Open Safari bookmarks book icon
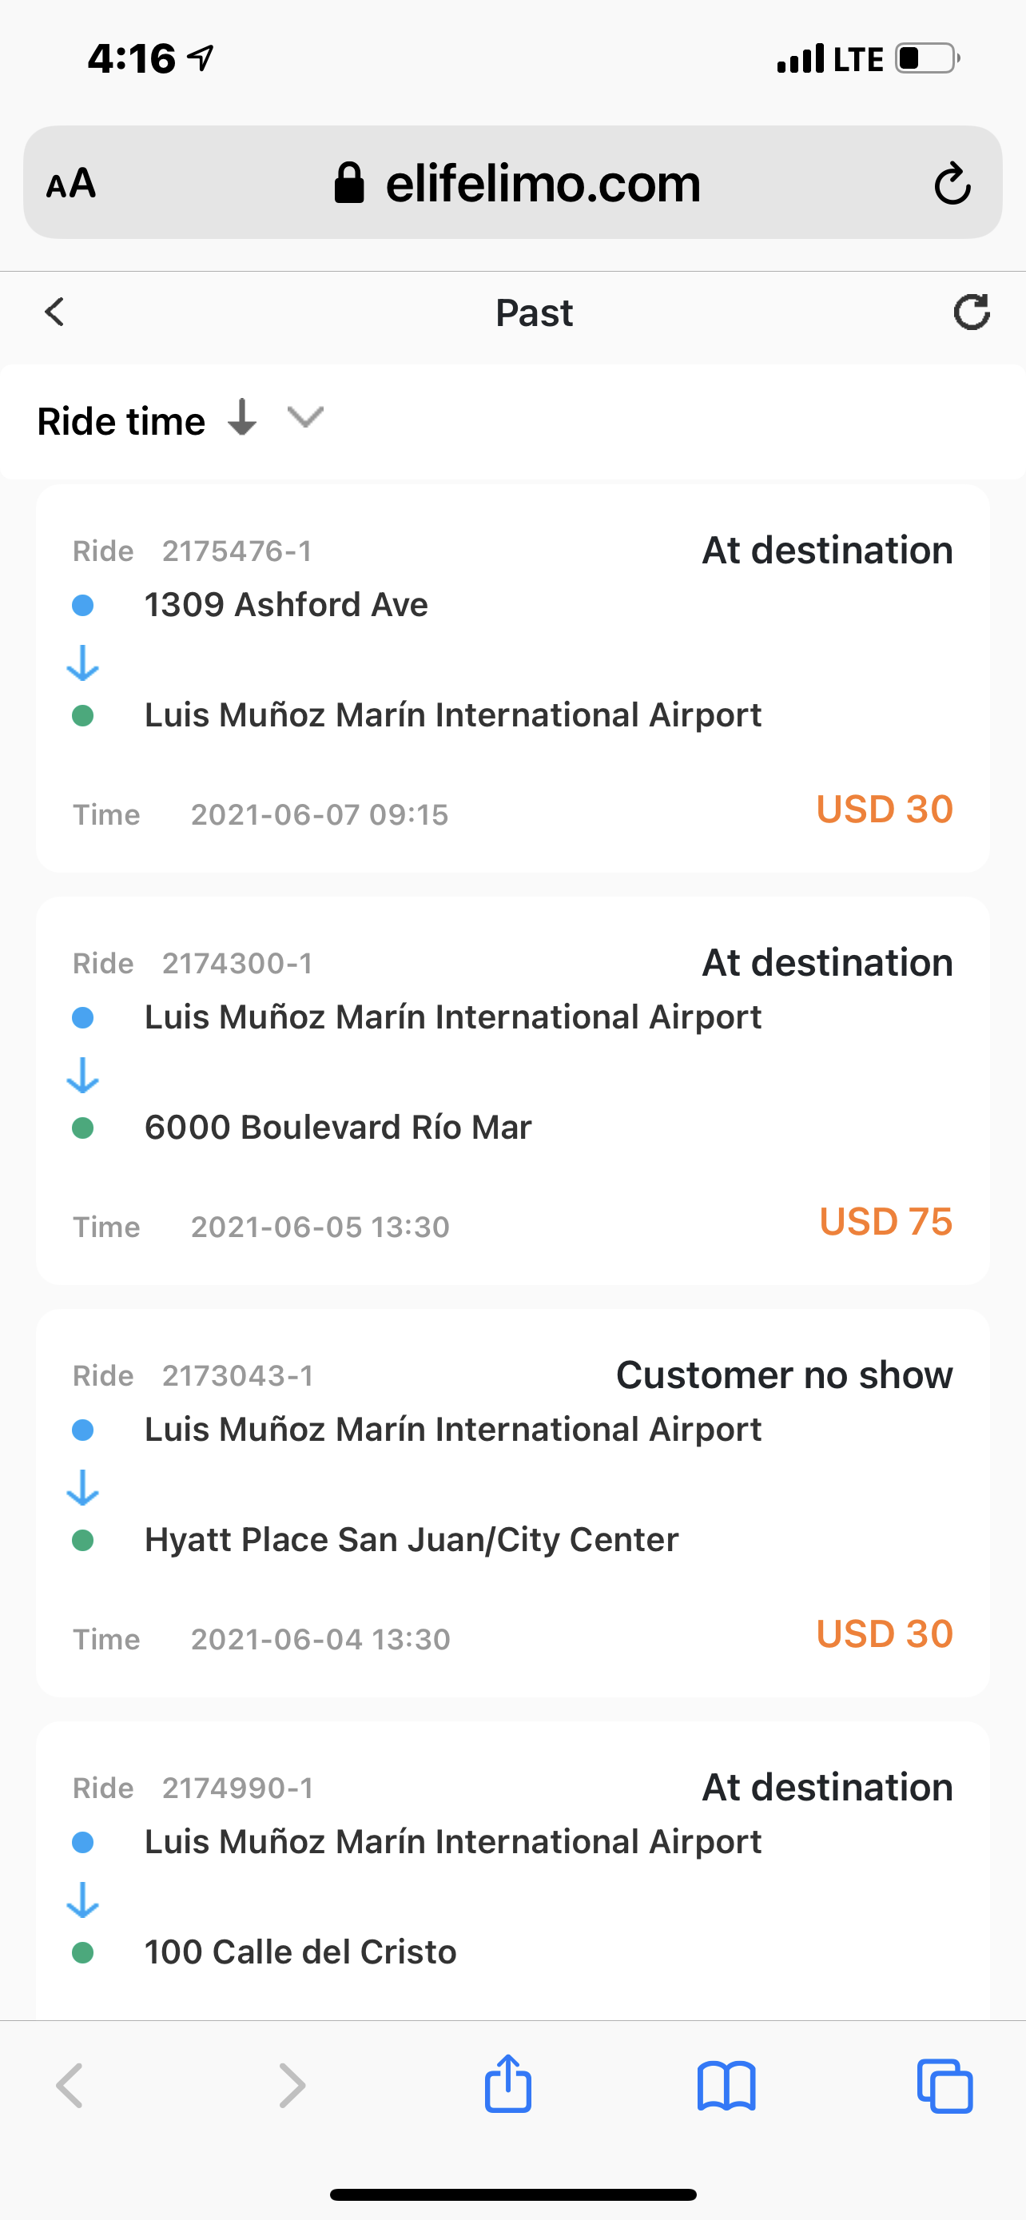The width and height of the screenshot is (1026, 2220). [x=726, y=2087]
